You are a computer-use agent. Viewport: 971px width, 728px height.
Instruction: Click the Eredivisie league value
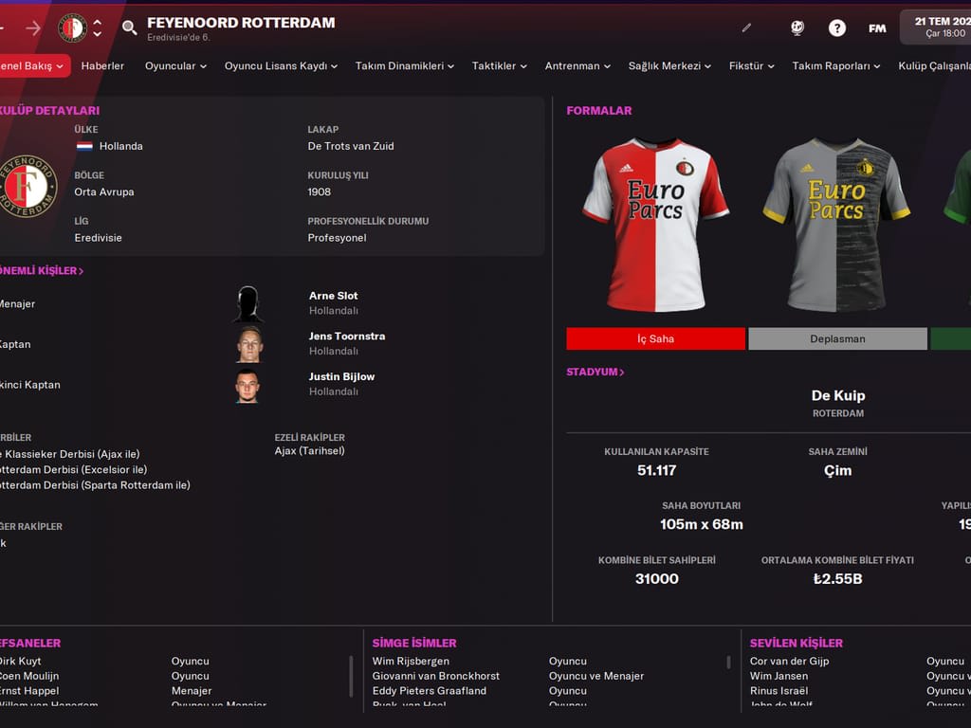pos(98,238)
